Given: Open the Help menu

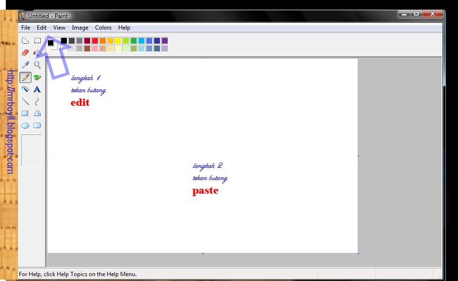Looking at the screenshot, I should [124, 28].
